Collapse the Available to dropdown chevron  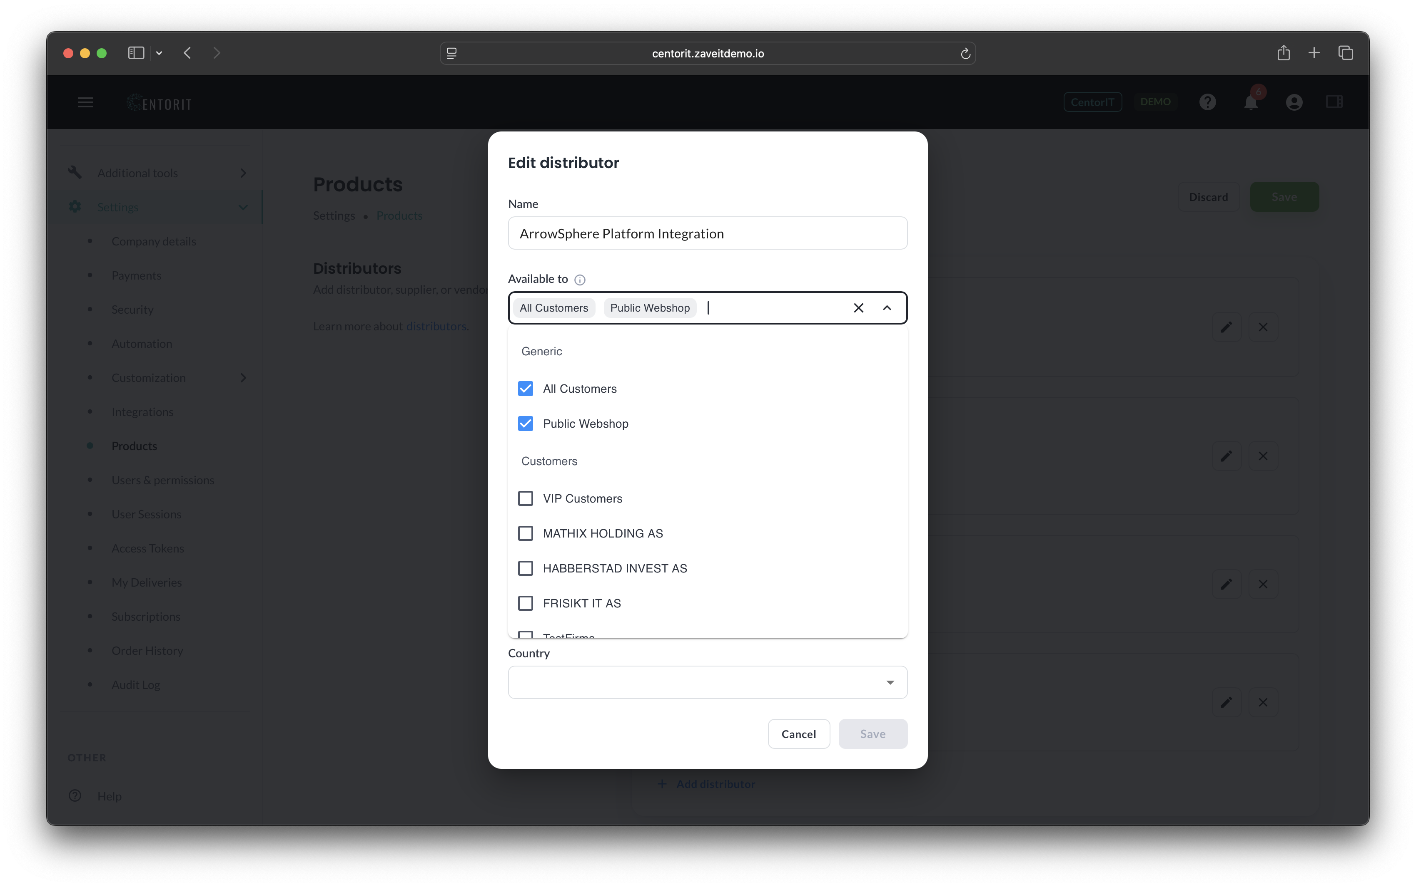(x=887, y=308)
